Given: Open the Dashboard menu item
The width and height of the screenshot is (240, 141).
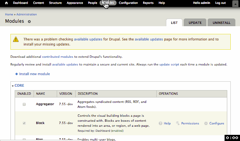Looking at the screenshot, I should tap(20, 3).
